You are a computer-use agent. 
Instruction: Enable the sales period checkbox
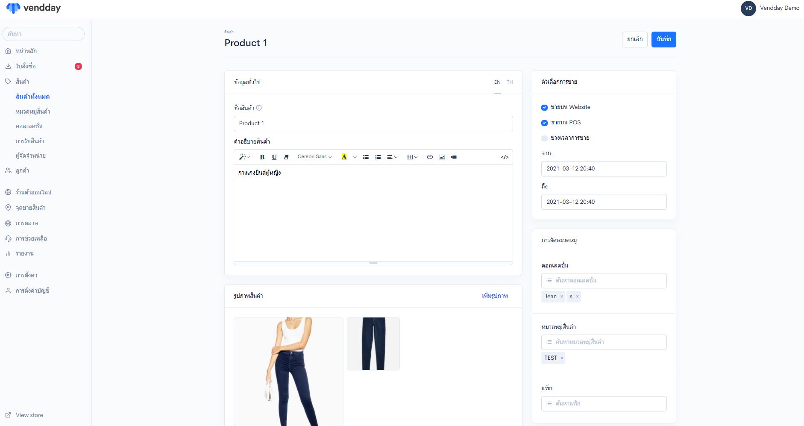[x=544, y=138]
